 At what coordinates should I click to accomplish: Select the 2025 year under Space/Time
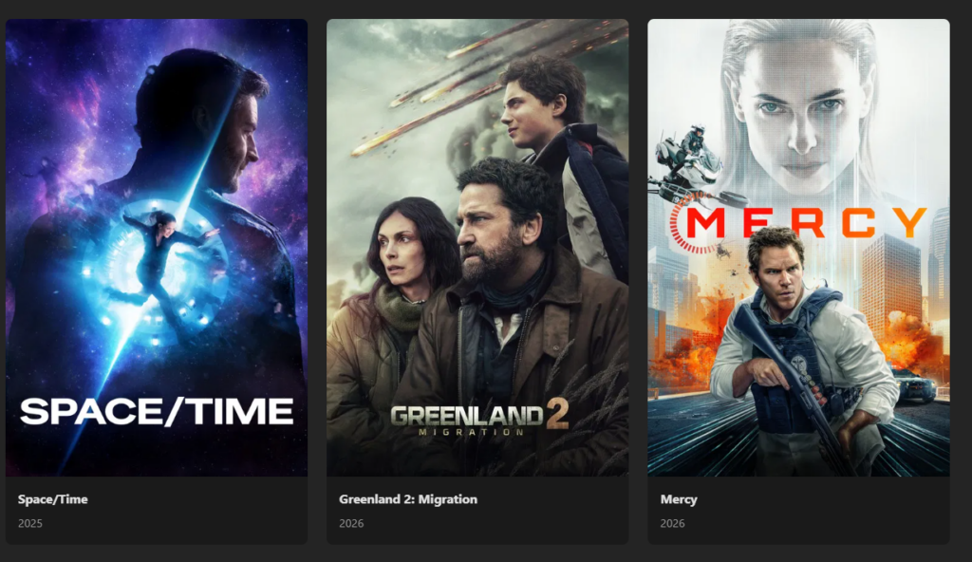(x=29, y=523)
